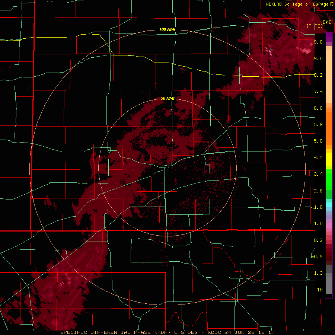
Task: Click the 0.2 legend value
Action: pos(318,240)
